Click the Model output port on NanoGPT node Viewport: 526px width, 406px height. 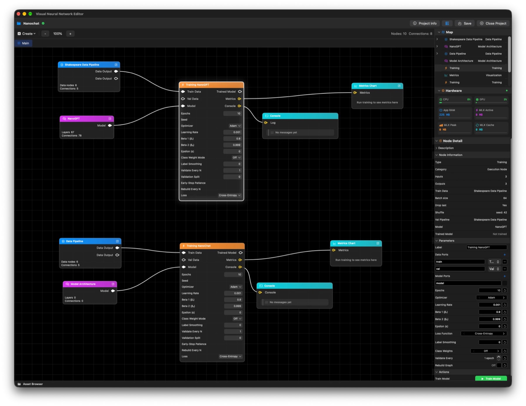(x=110, y=126)
